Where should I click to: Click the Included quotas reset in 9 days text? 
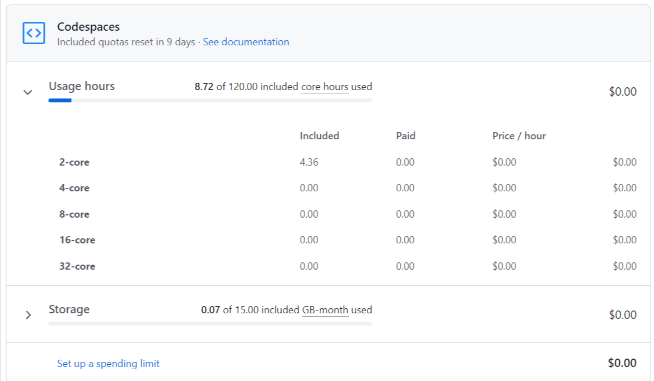point(126,42)
